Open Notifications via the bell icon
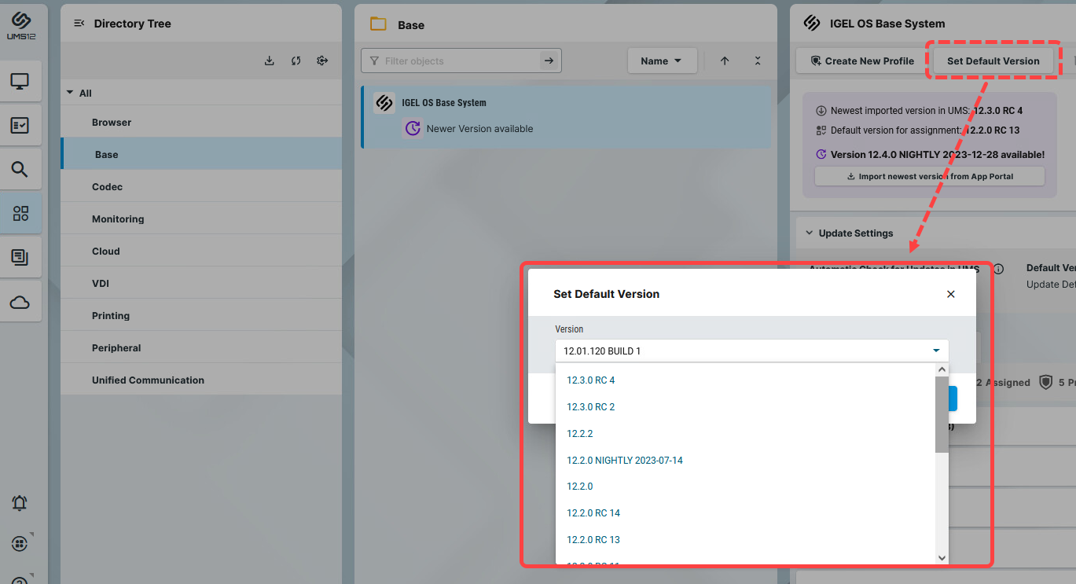Viewport: 1076px width, 584px height. tap(21, 503)
